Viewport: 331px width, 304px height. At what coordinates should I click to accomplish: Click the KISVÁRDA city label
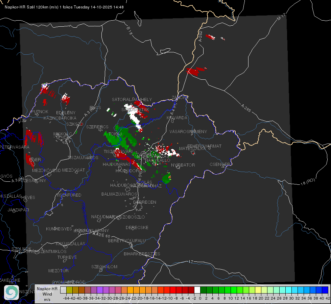coord(177,118)
